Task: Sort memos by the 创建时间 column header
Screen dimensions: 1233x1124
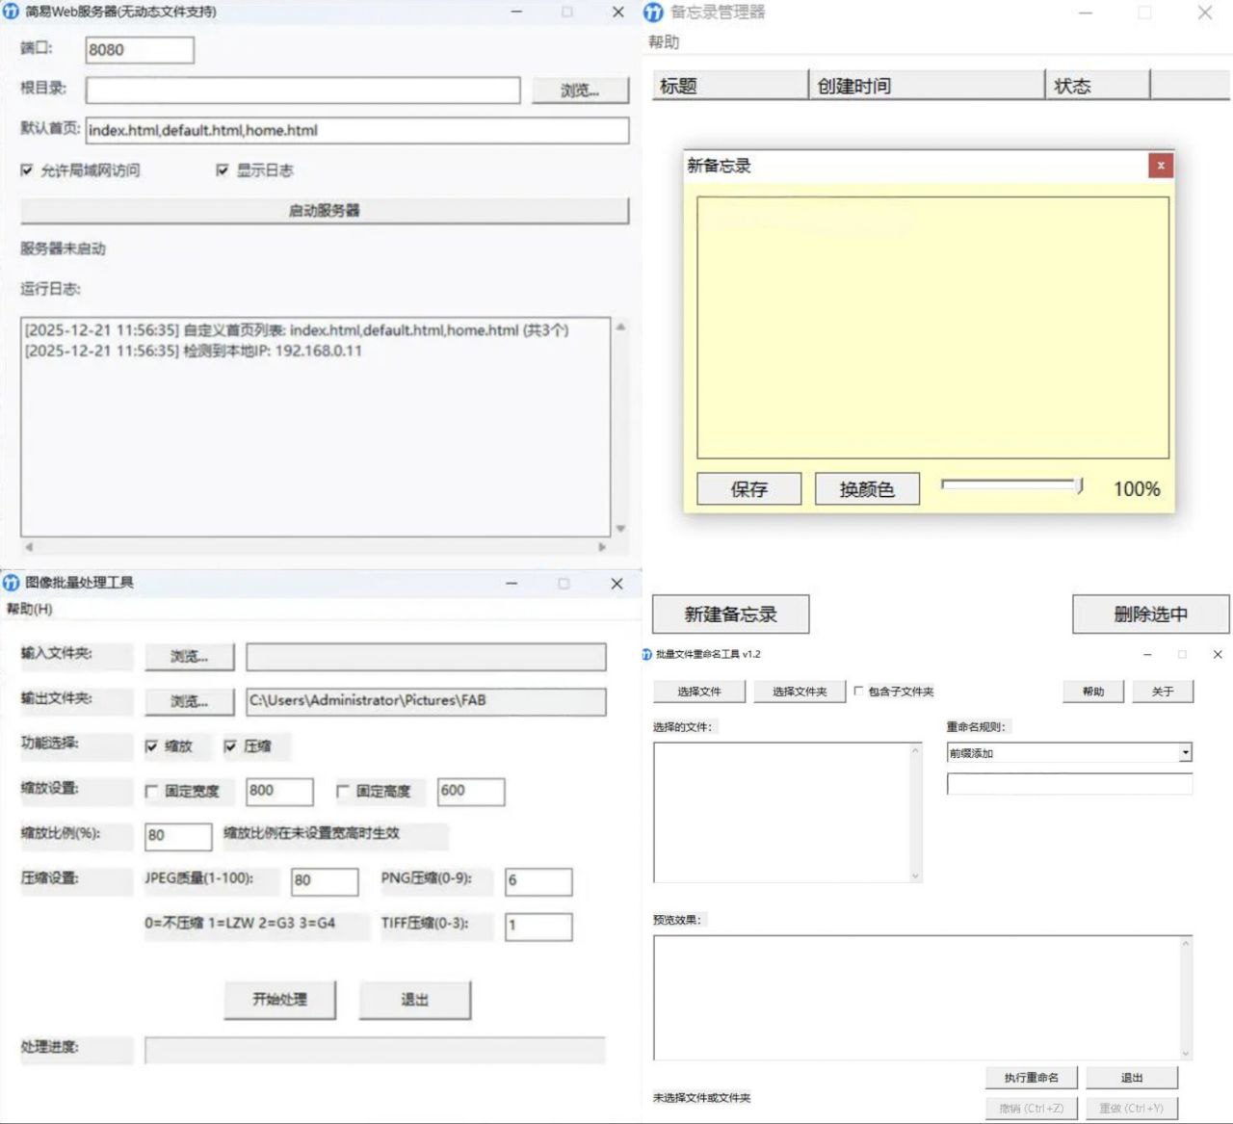Action: 925,86
